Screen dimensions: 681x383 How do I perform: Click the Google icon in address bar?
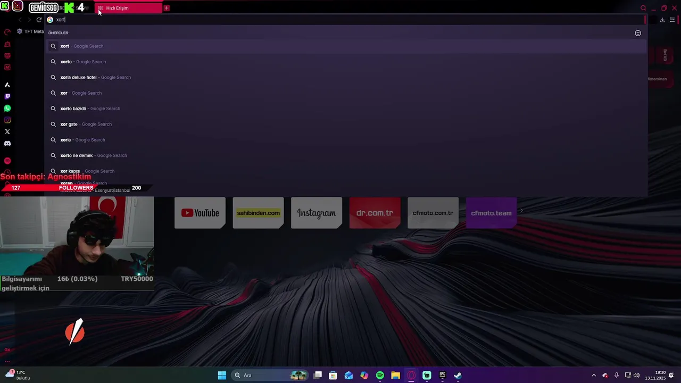pos(50,20)
